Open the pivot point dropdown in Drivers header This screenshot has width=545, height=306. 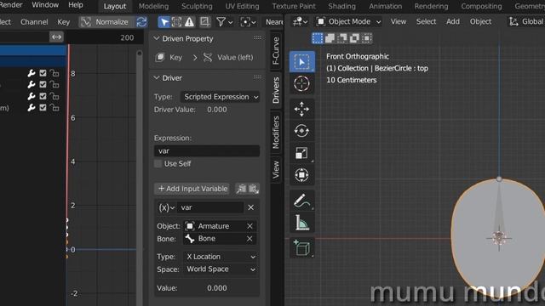coord(248,22)
